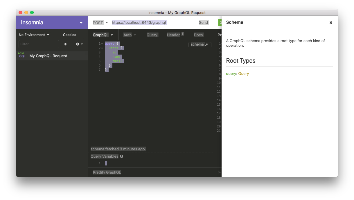Open Cookies manager
Viewport: 354px width, 200px height.
point(70,35)
